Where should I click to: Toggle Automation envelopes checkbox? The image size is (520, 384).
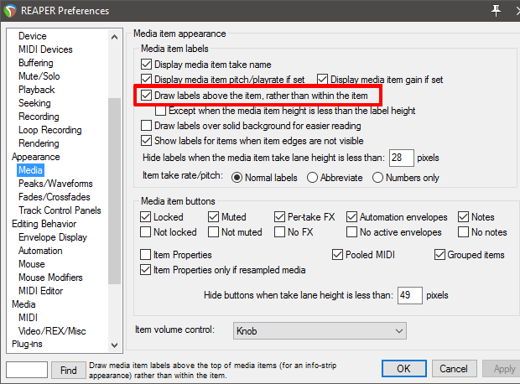(x=351, y=217)
